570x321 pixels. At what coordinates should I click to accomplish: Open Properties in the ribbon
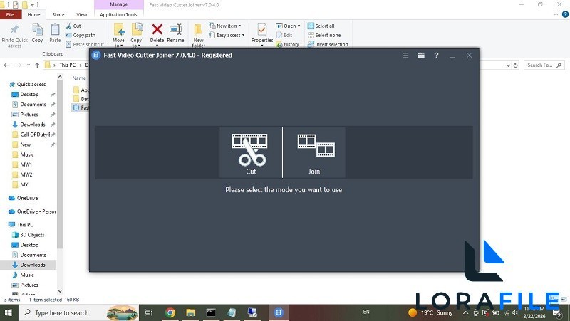tap(262, 34)
